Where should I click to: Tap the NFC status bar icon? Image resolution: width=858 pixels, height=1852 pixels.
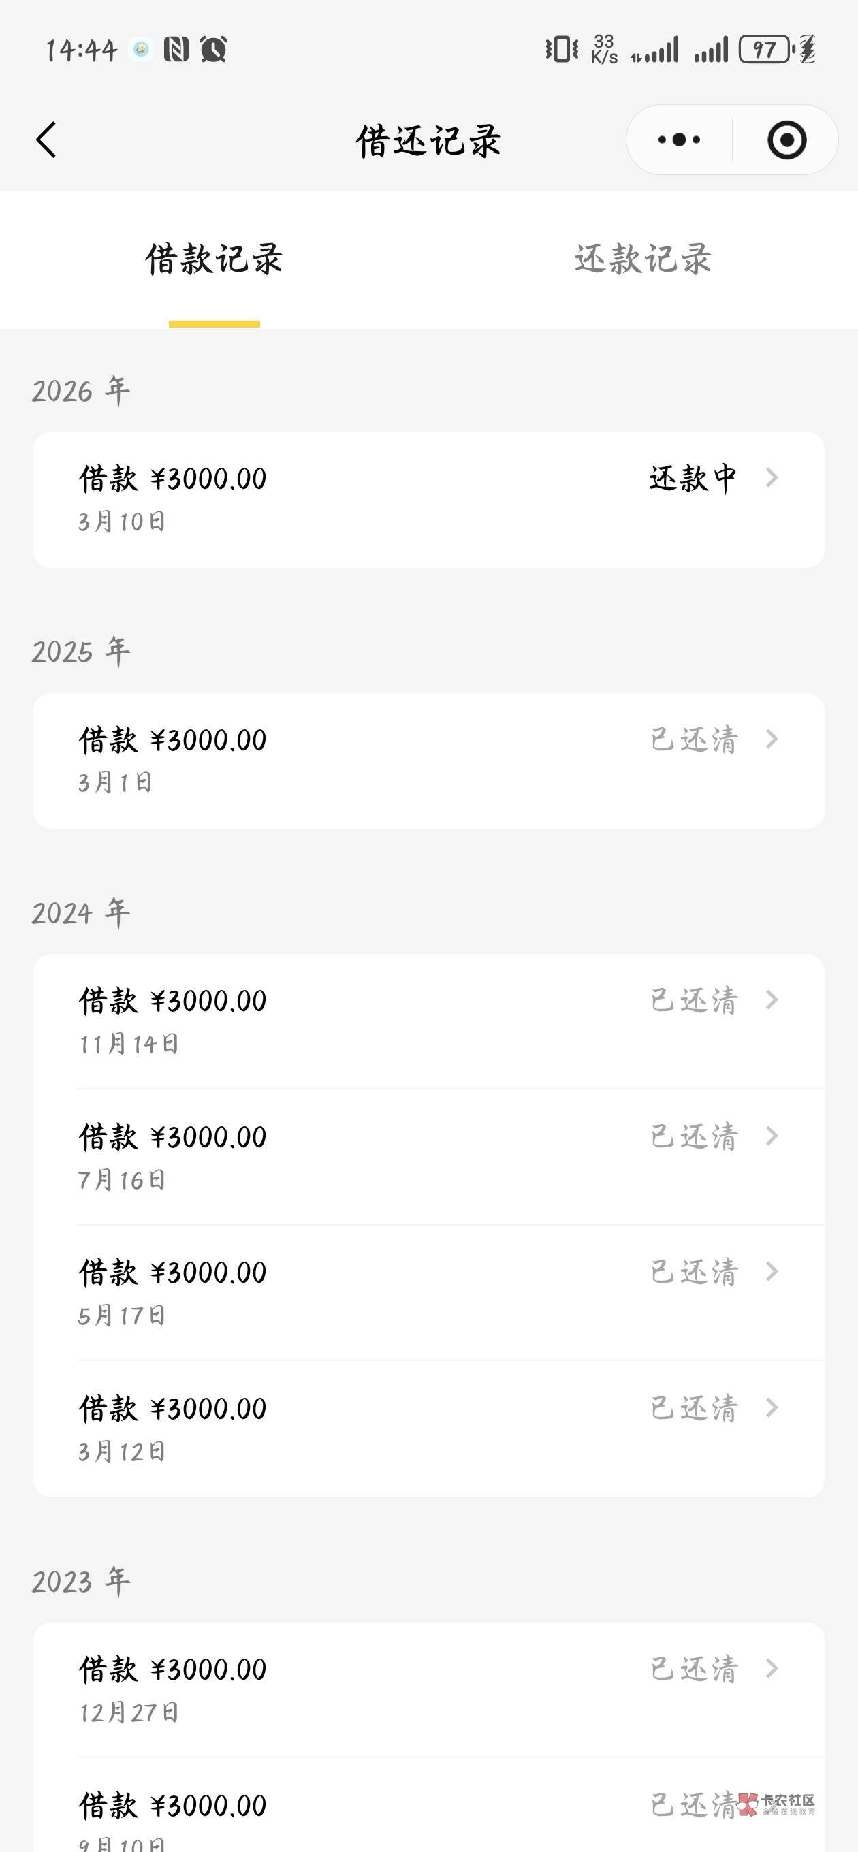(176, 50)
